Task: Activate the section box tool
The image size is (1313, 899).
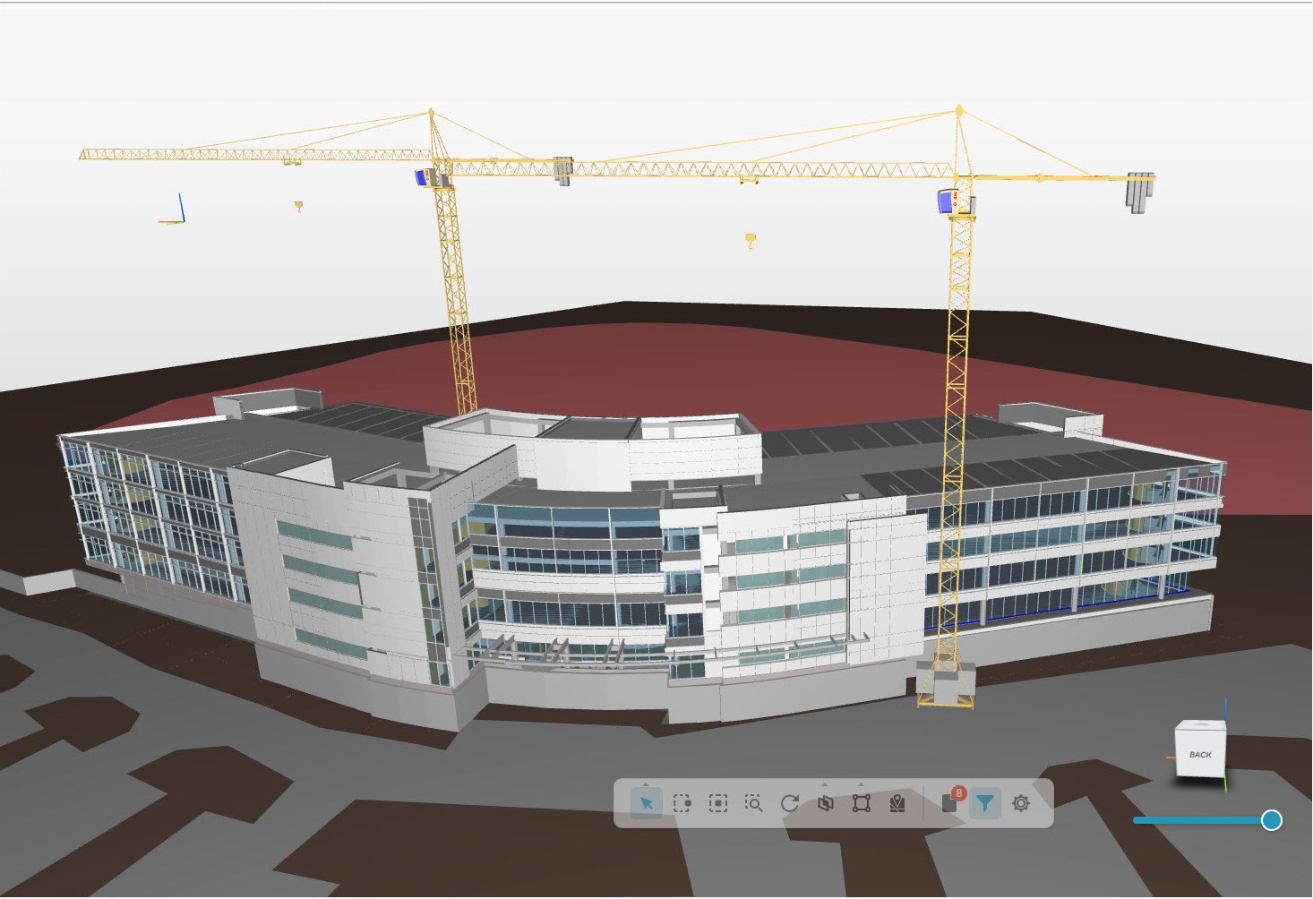Action: [x=861, y=804]
